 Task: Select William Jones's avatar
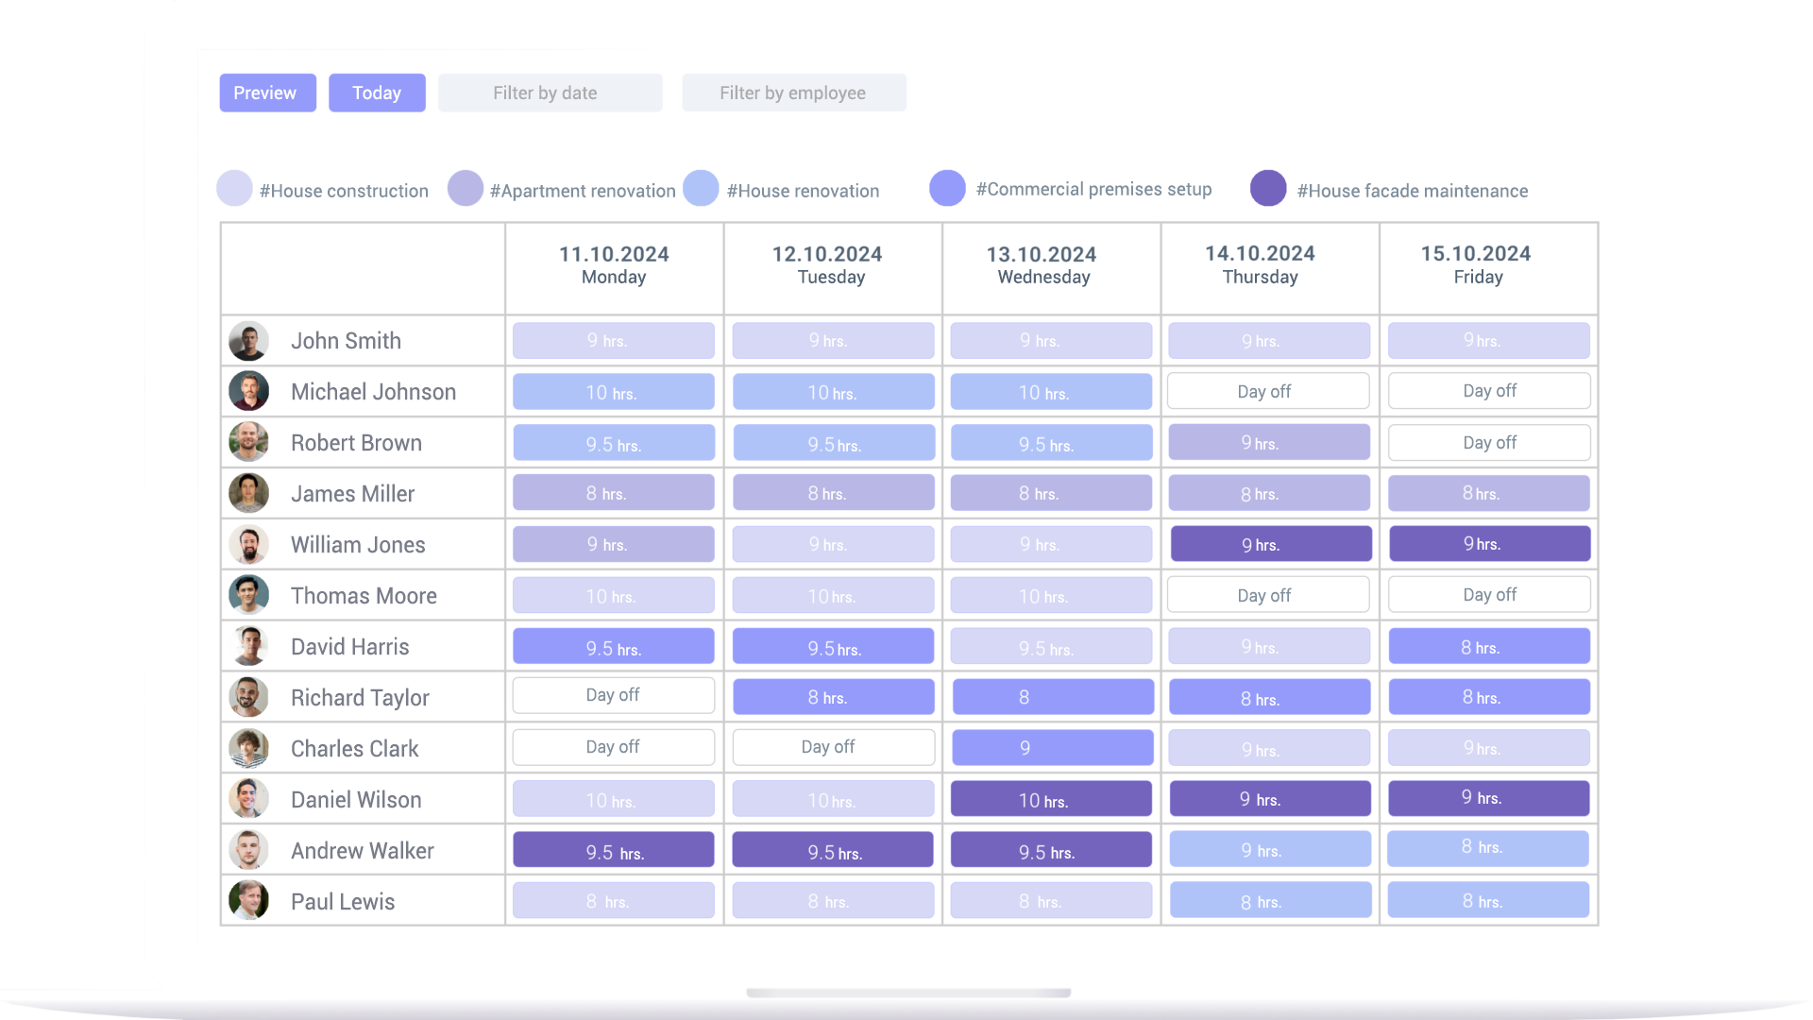point(248,545)
